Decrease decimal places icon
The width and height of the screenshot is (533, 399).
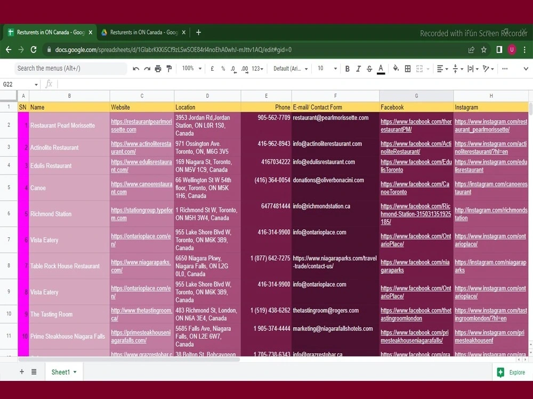(233, 69)
